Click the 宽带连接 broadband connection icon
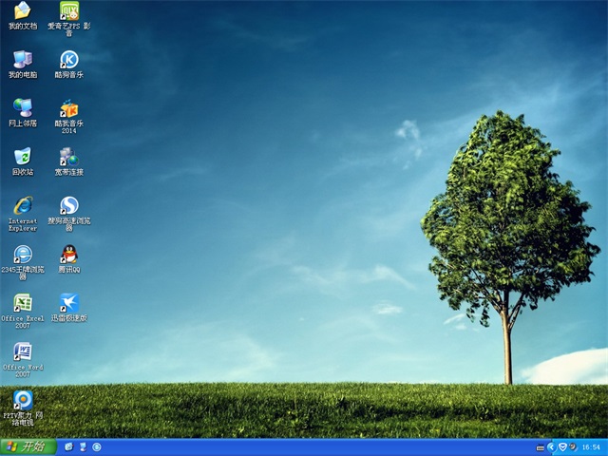This screenshot has width=608, height=456. click(x=68, y=157)
